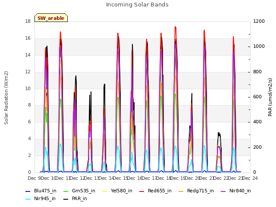Click the red Red655_in legend swatch
This screenshot has width=276, height=207.
click(x=142, y=191)
